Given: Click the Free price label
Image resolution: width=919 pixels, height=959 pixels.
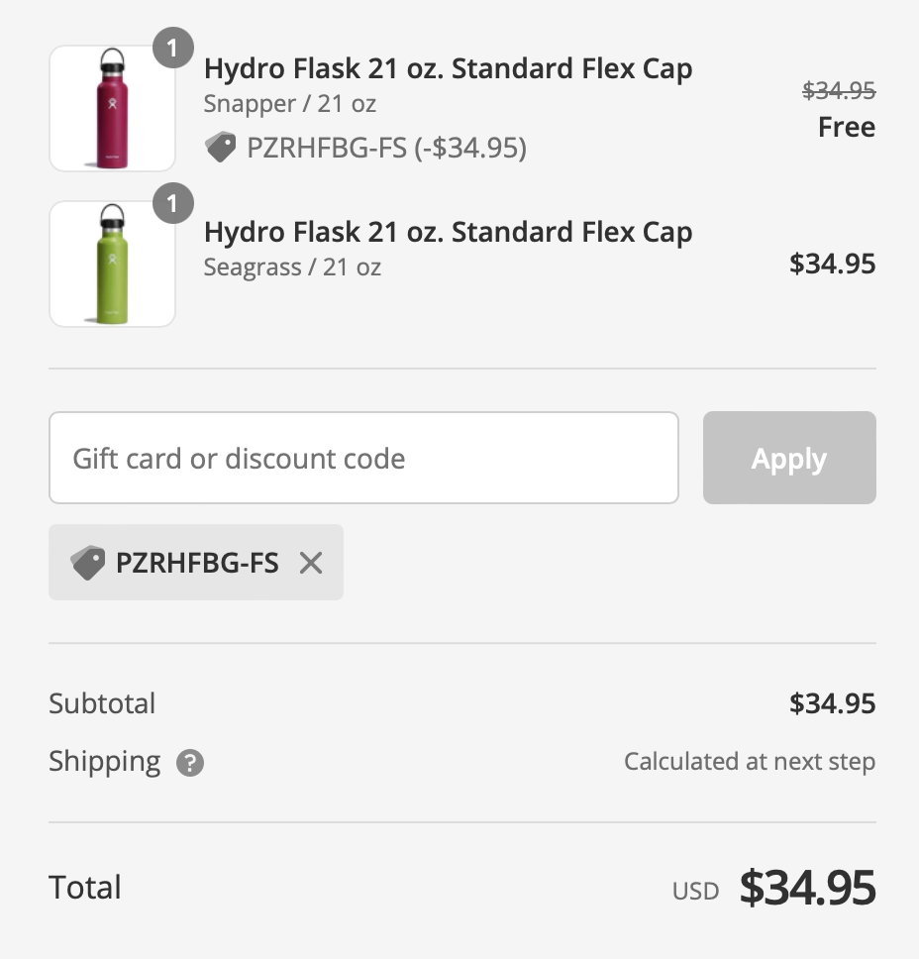Looking at the screenshot, I should coord(847,127).
